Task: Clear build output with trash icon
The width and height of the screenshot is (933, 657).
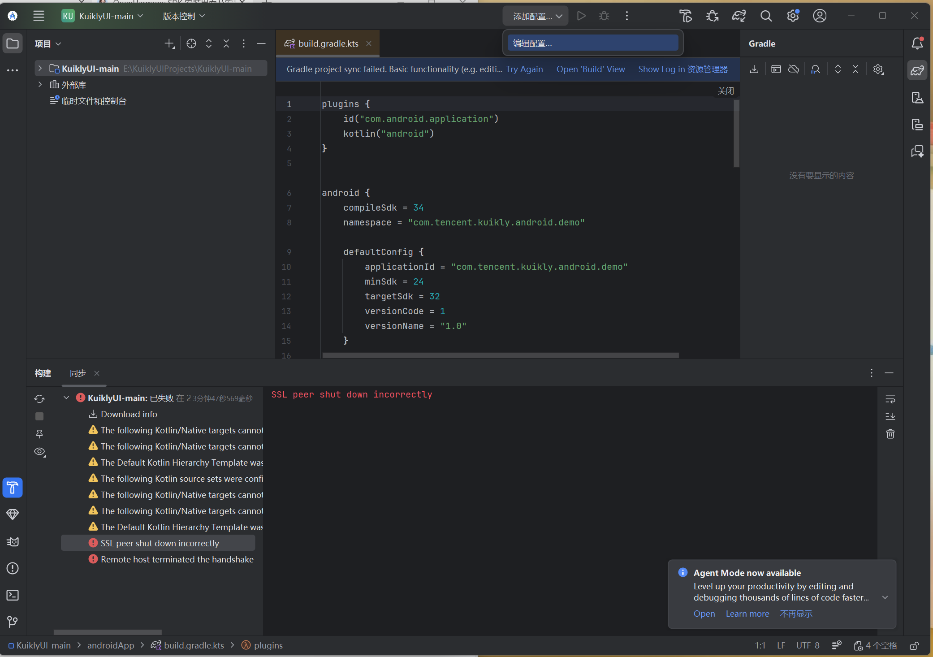Action: pos(890,434)
